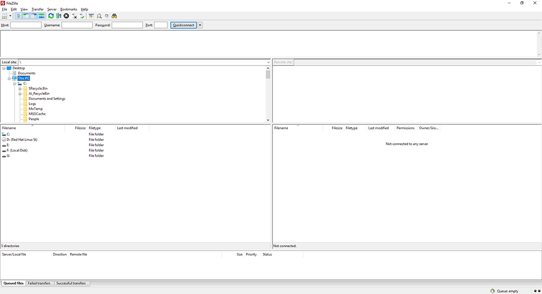Screen dimensions: 542x294
Task: Click the Disconnect from server icon
Action: pos(74,16)
